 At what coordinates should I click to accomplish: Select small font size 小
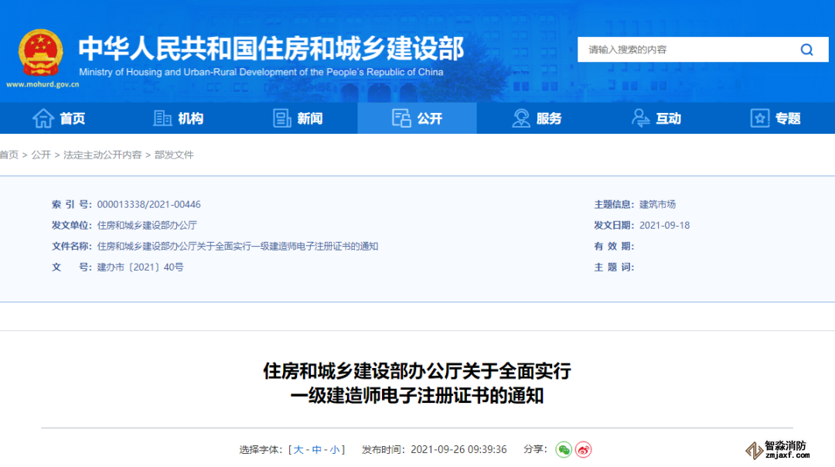334,450
